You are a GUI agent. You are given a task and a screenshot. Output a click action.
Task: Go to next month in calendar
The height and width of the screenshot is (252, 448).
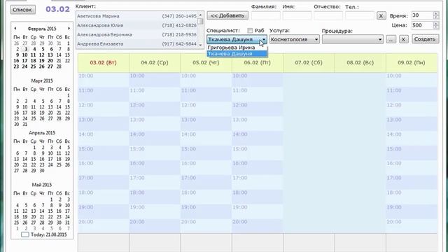[69, 28]
